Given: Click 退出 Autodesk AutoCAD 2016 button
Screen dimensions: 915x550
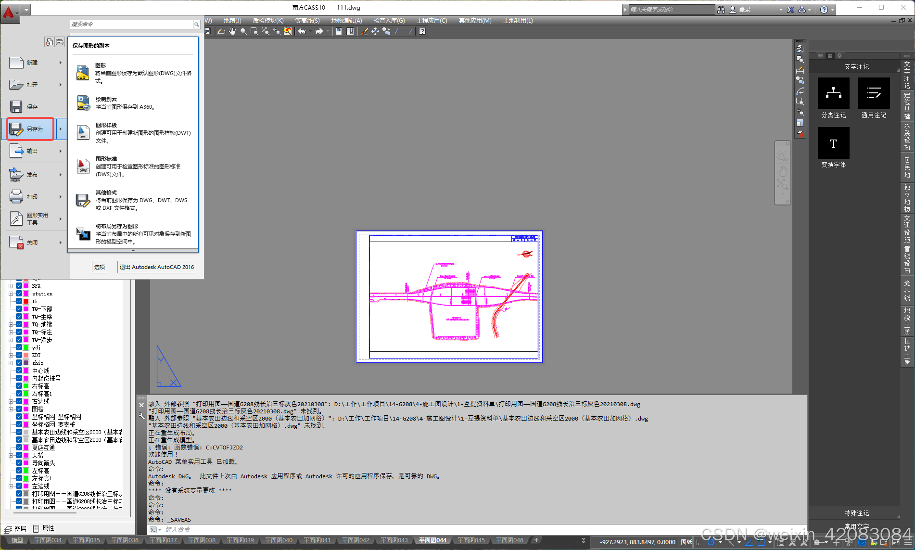Looking at the screenshot, I should (157, 267).
